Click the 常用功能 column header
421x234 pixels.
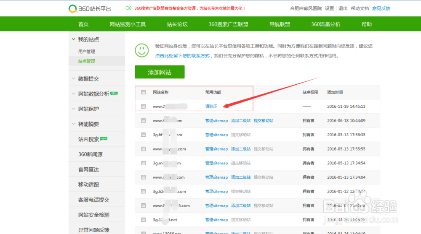coord(213,92)
